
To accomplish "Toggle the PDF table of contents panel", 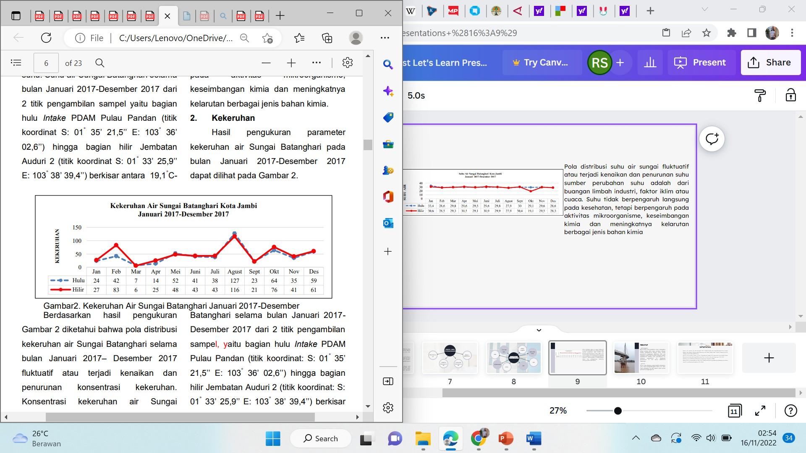I will [16, 63].
